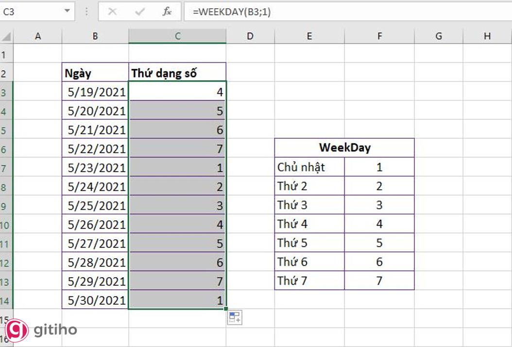
Task: Click the 'Ngày' header cell
Action: tap(96, 73)
